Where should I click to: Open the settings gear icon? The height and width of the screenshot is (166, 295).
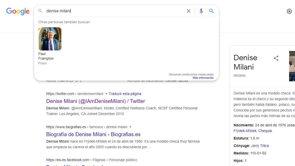pyautogui.click(x=289, y=11)
